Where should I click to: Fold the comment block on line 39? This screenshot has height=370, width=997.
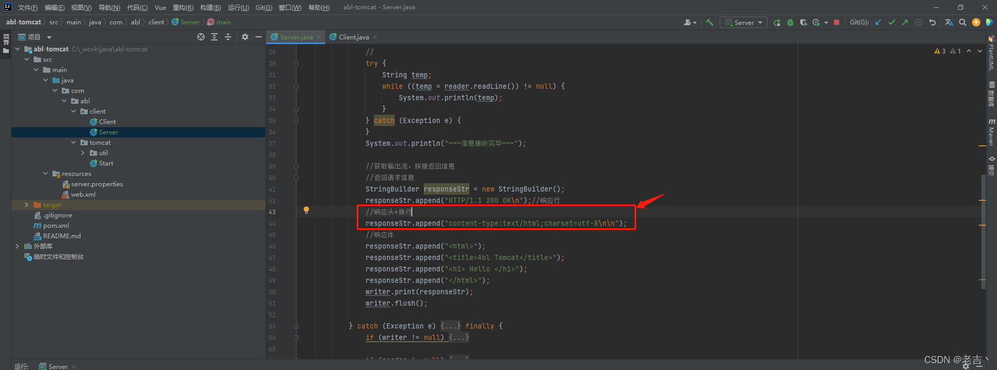[x=296, y=166]
